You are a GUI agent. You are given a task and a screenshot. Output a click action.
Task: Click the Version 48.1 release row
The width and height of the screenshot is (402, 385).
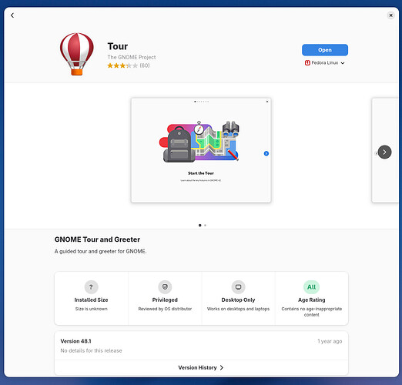[201, 346]
